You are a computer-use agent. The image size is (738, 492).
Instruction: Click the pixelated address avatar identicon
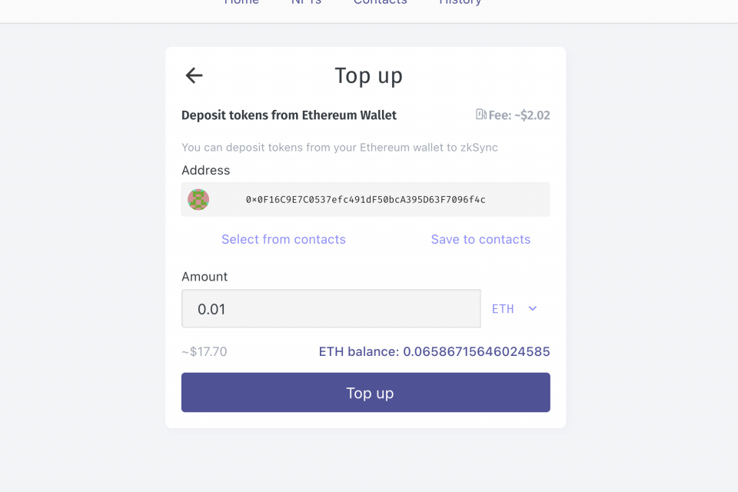point(198,200)
